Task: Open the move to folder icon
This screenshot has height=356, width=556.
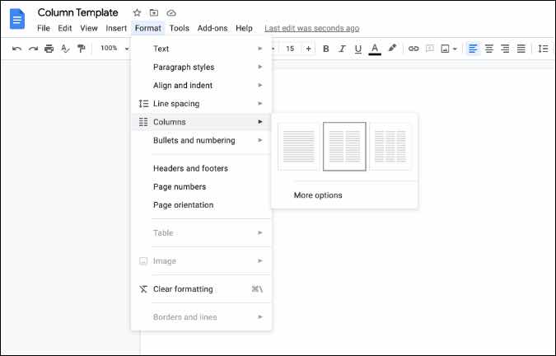Action: 154,12
